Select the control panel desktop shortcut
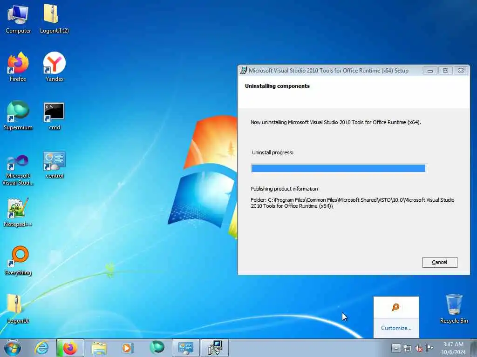The image size is (477, 357). pyautogui.click(x=54, y=165)
